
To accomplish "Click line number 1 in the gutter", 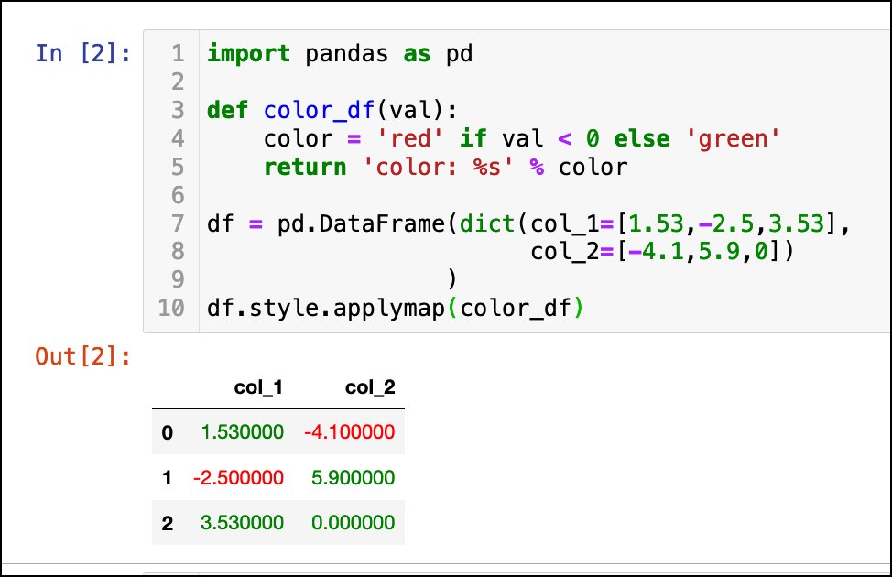I will coord(178,54).
